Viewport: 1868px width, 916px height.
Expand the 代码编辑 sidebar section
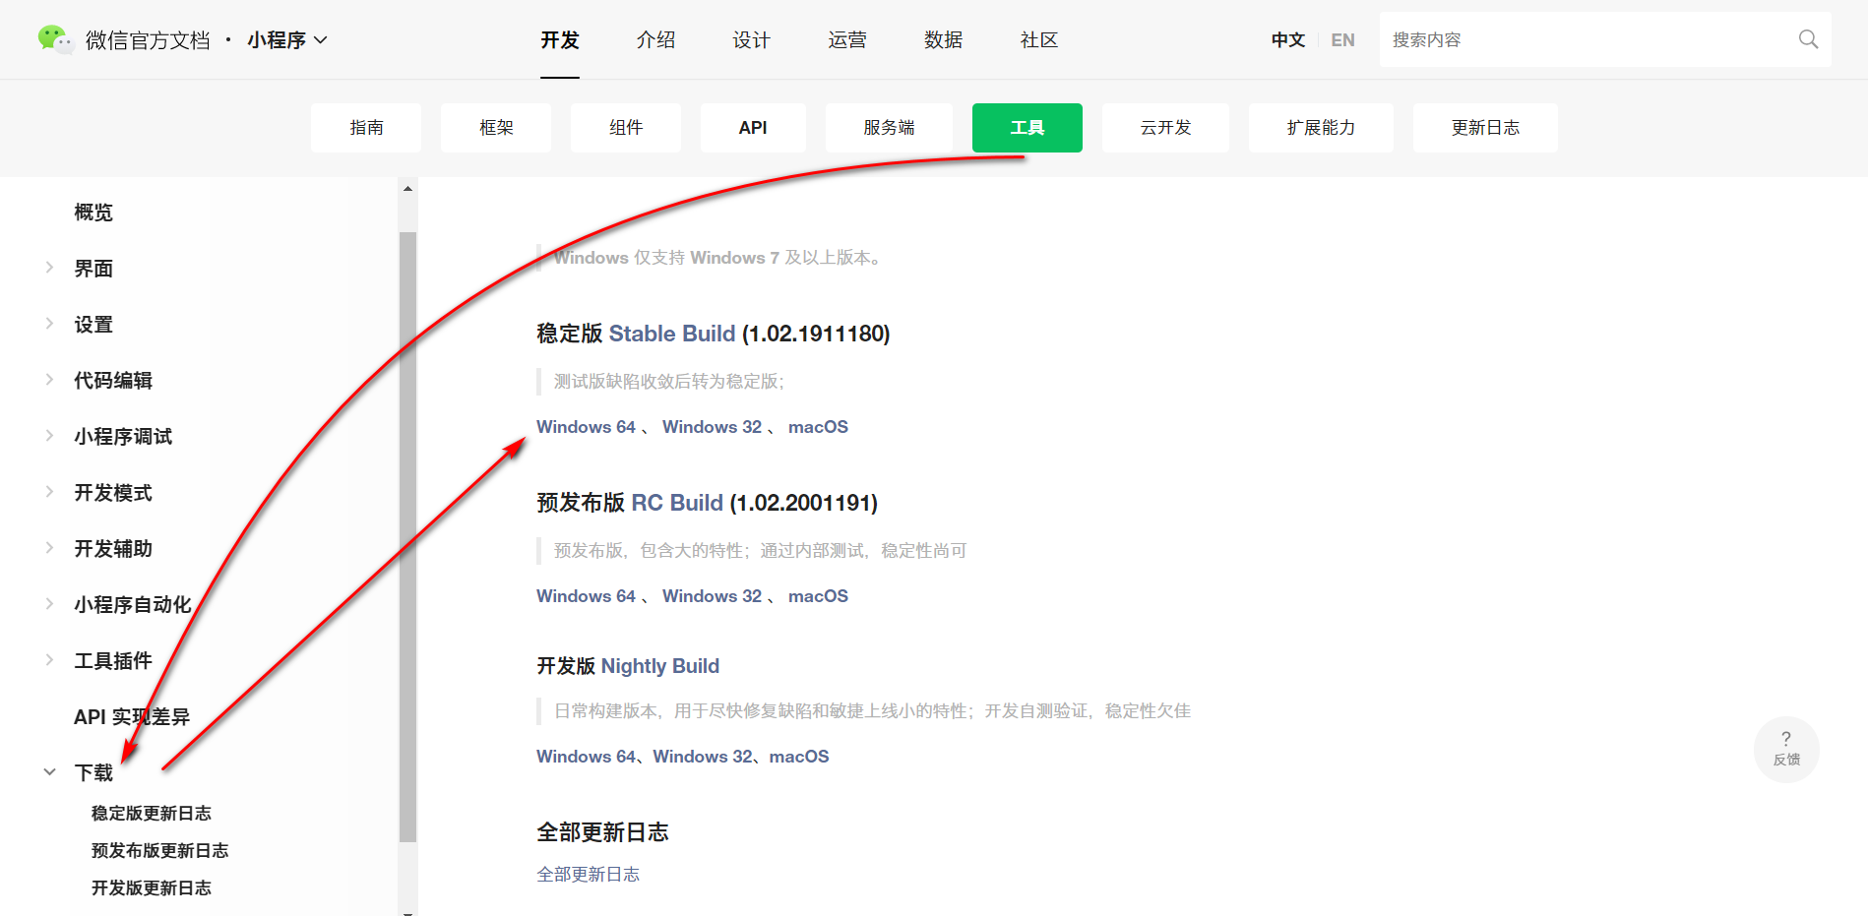click(49, 380)
